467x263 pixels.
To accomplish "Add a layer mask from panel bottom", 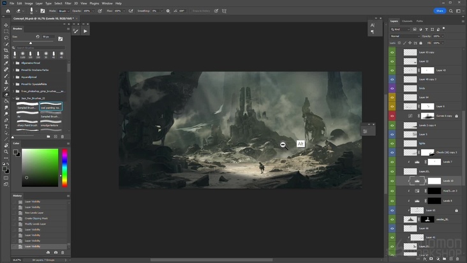I will click(431, 259).
